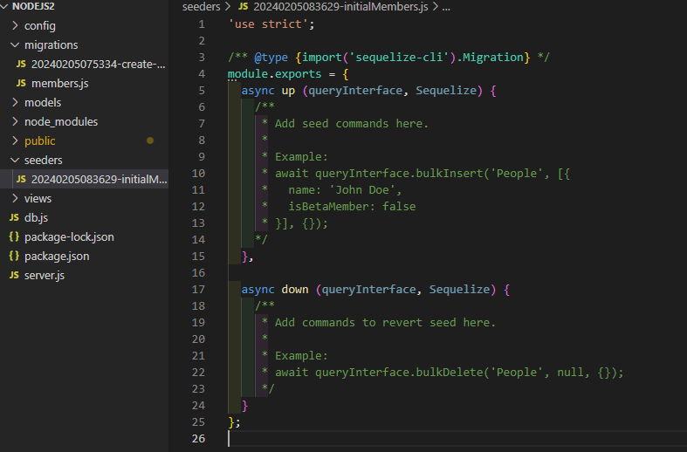
Task: Click the 'down' function name
Action: tap(295, 290)
